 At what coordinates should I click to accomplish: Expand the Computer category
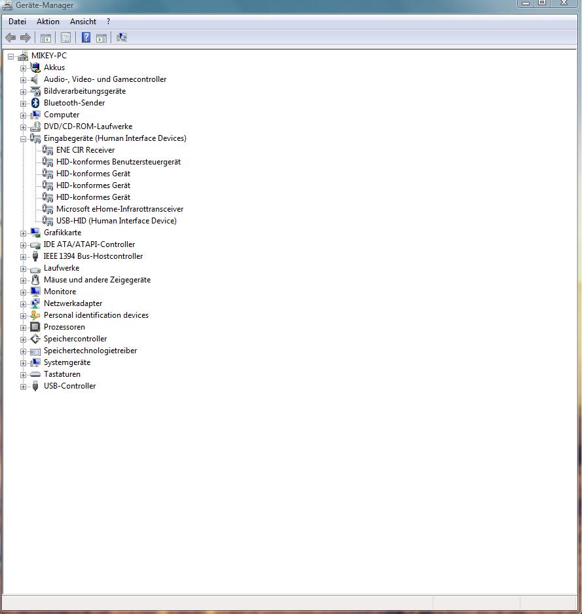point(23,115)
